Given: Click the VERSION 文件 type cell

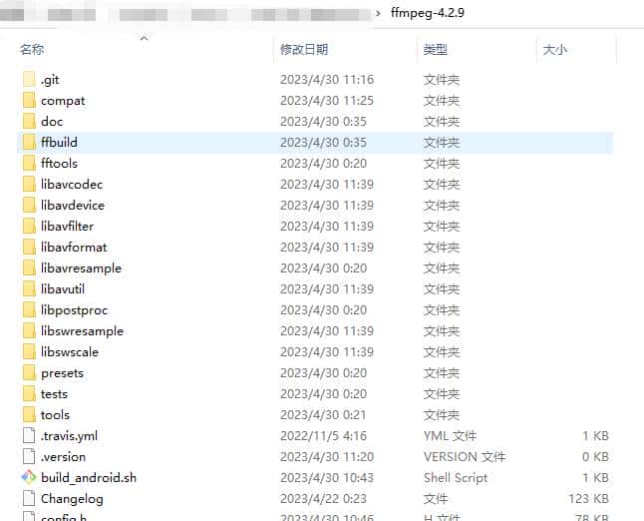Looking at the screenshot, I should point(465,457).
